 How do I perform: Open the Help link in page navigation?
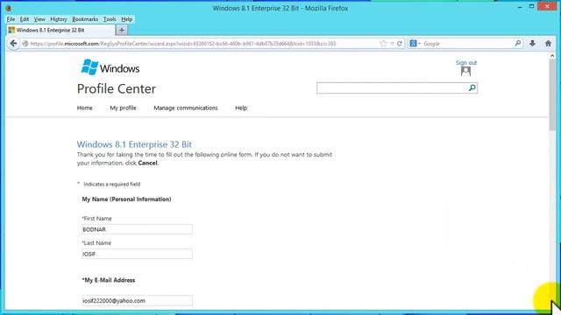(x=241, y=108)
